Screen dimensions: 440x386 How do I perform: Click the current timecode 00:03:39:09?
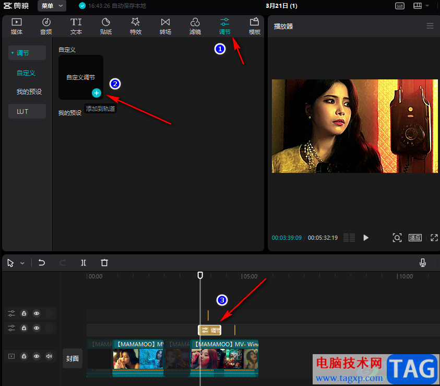pos(287,238)
